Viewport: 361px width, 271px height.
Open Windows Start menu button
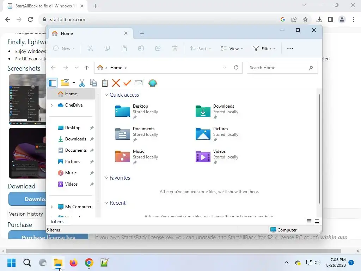click(11, 263)
